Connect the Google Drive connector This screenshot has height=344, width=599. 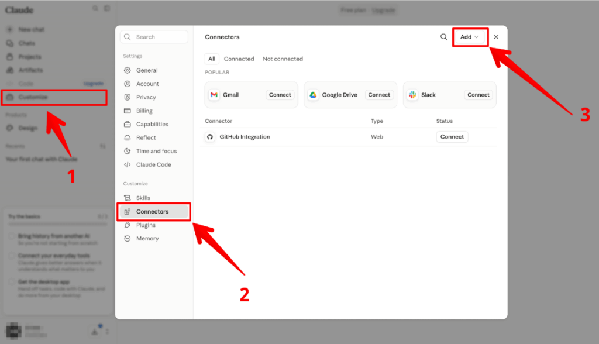tap(379, 95)
